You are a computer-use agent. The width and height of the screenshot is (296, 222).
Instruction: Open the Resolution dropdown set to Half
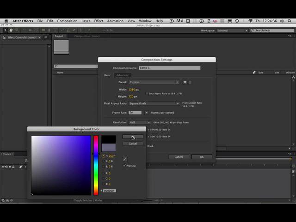coord(139,123)
